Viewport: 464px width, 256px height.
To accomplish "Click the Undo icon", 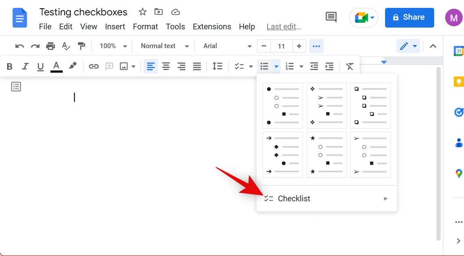I will [20, 46].
